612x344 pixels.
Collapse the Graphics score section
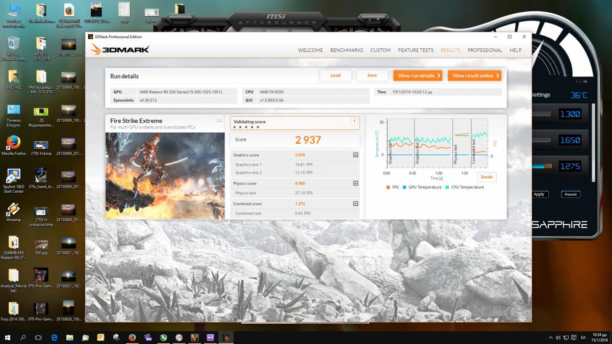pos(355,155)
